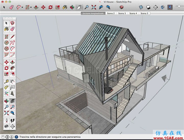Activate the Move tool in the top toolbar
The width and height of the screenshot is (184, 140).
coord(43,7)
